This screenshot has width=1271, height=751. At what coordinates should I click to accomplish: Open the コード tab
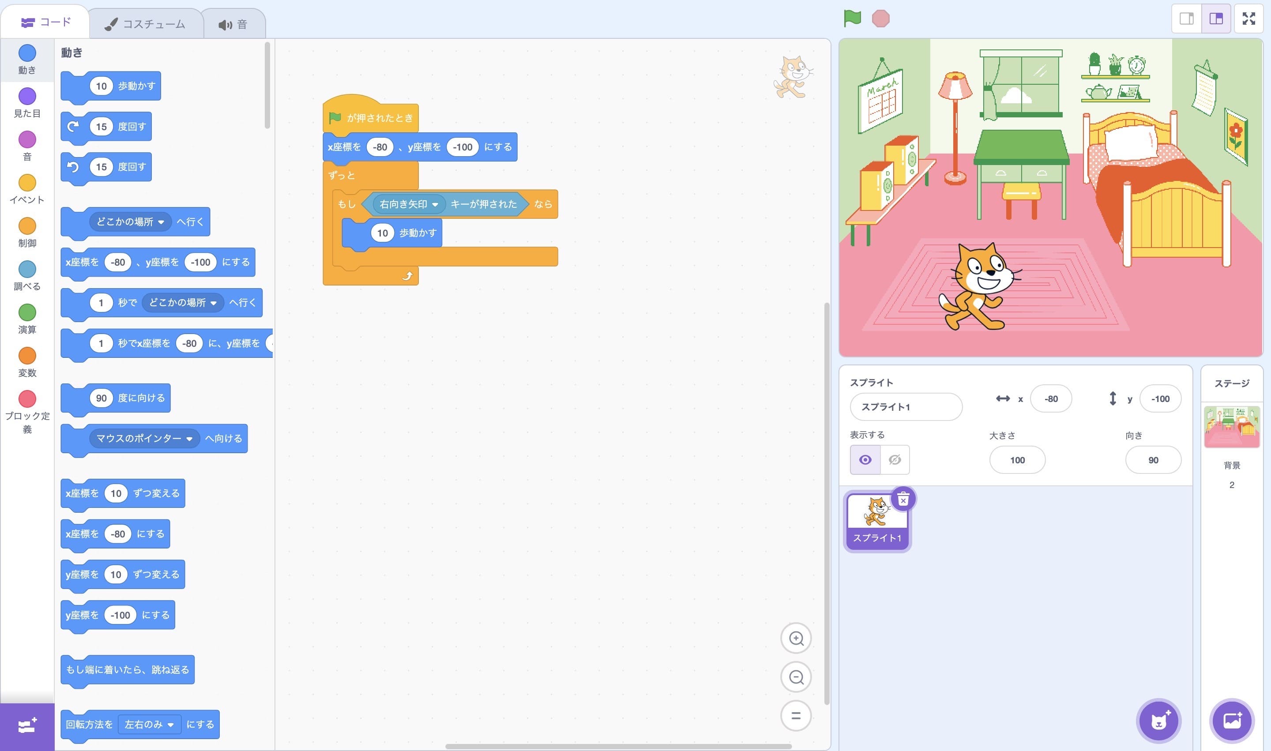(x=45, y=22)
